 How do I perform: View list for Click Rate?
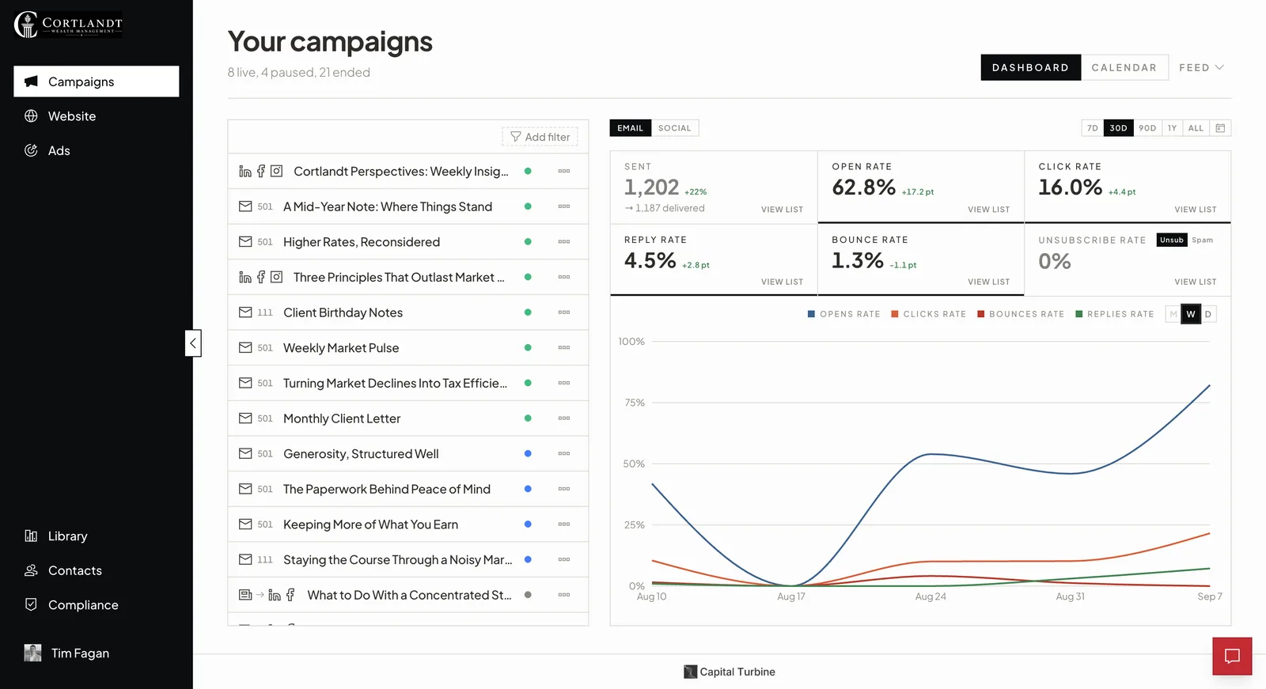tap(1195, 210)
